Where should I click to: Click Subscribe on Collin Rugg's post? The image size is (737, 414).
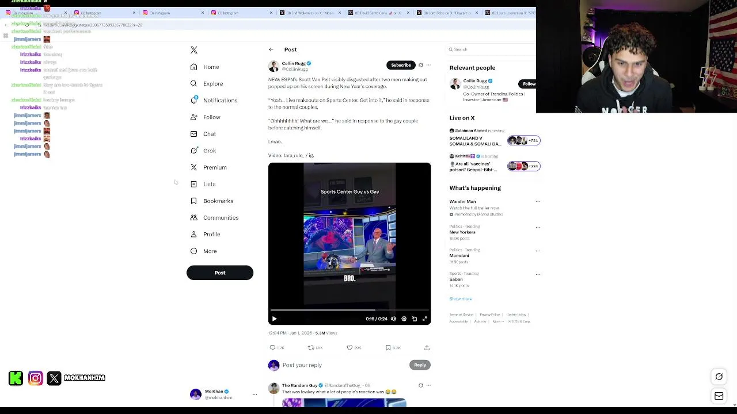401,65
